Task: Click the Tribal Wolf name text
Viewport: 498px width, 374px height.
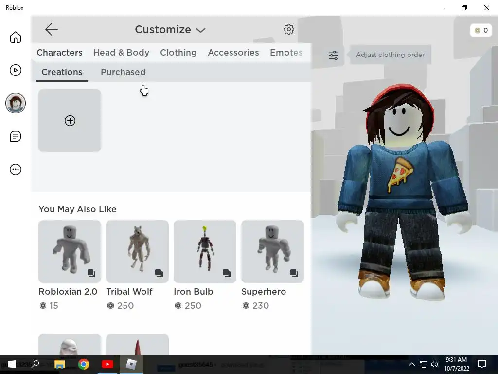Action: coord(129,292)
